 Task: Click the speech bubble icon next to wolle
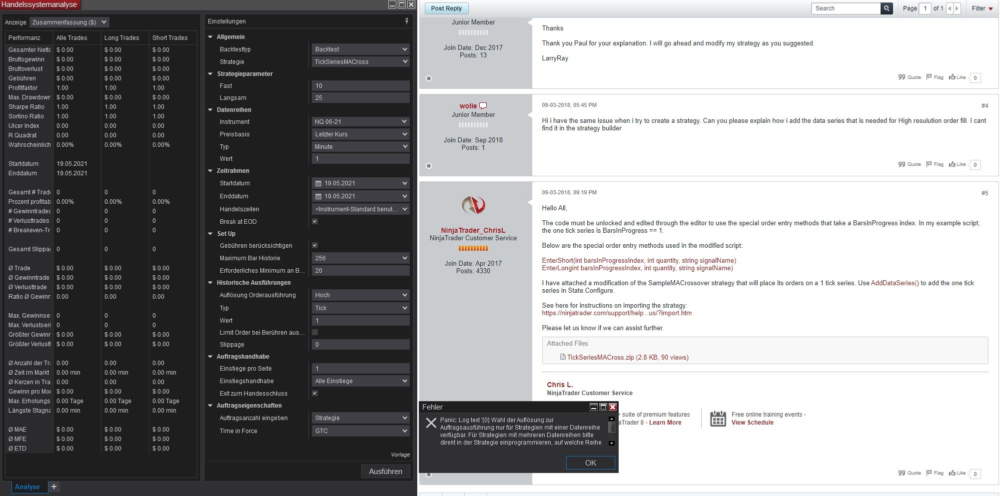pos(483,106)
